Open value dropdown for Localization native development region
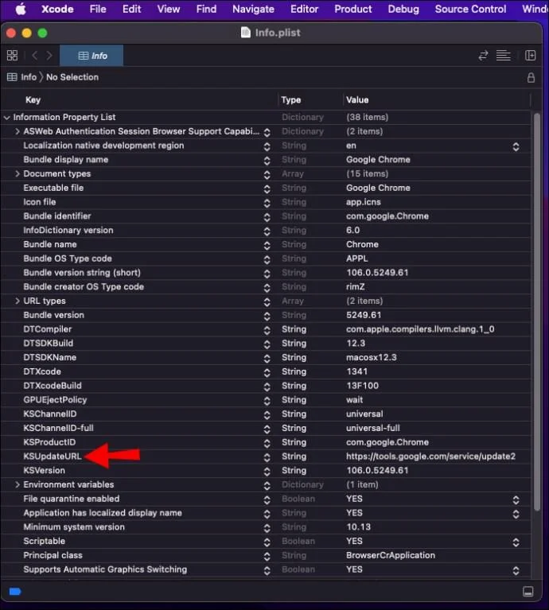This screenshot has width=549, height=610. point(516,146)
